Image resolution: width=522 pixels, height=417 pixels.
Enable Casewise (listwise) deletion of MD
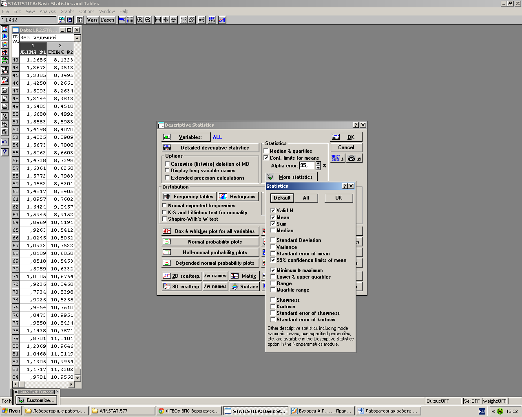[x=167, y=164]
